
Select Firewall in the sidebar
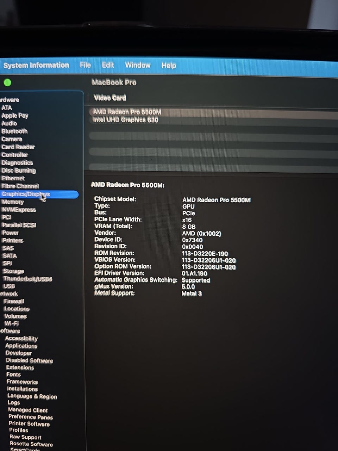(x=14, y=301)
